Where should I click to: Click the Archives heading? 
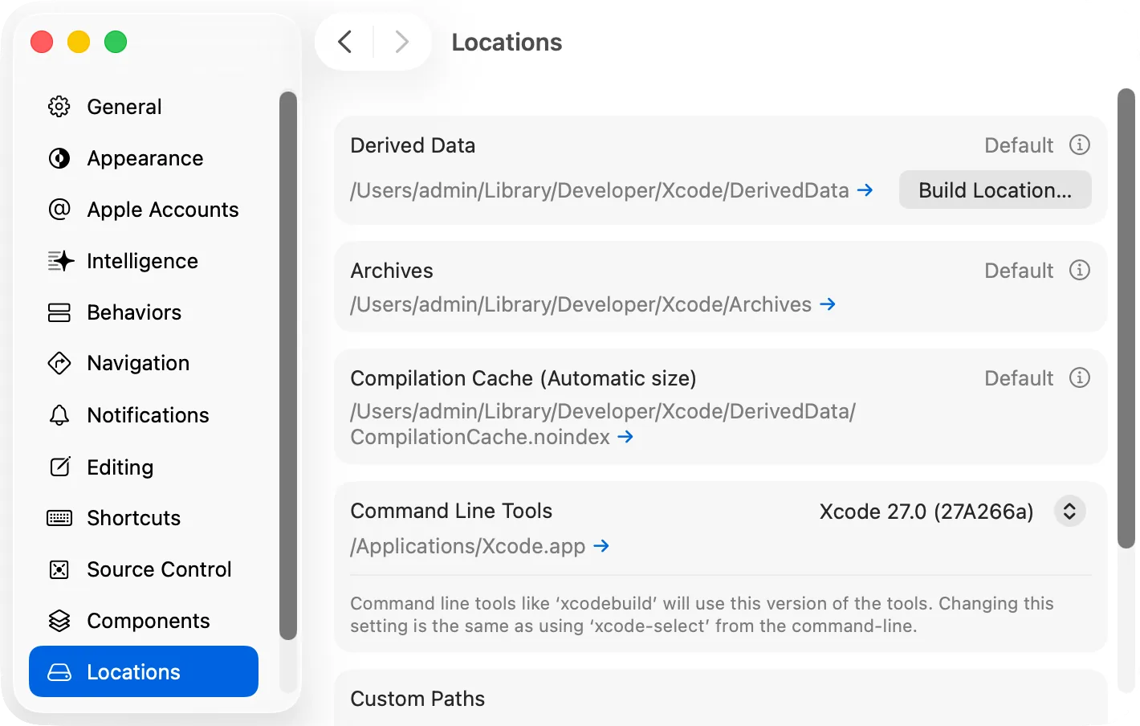tap(392, 271)
